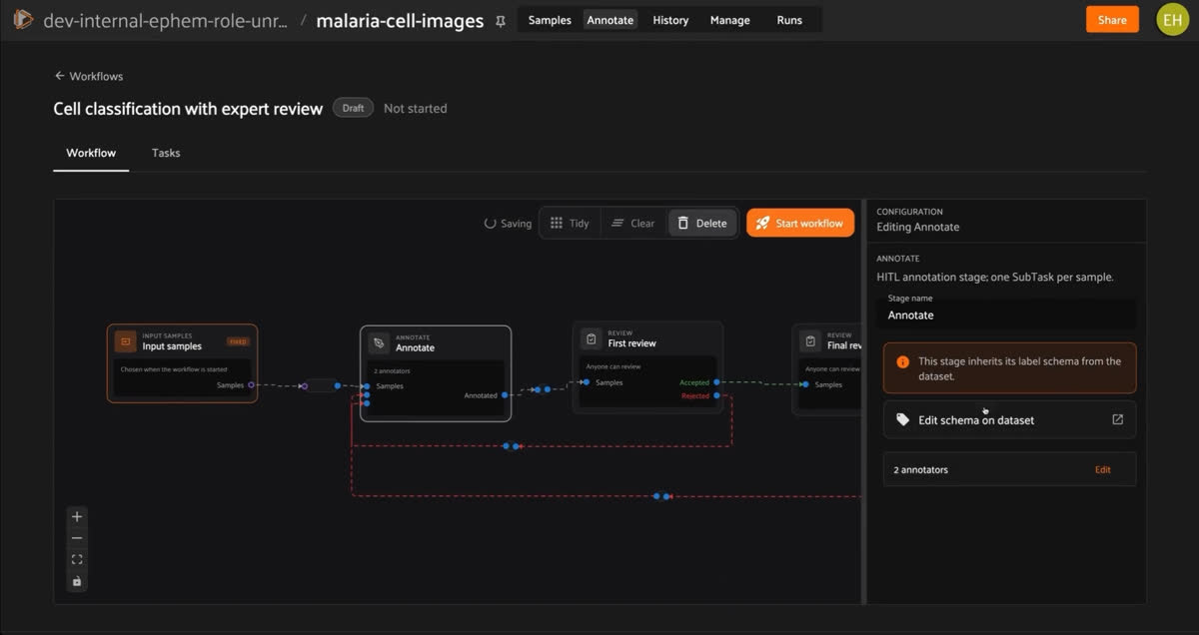This screenshot has height=635, width=1199.
Task: Click the external link icon on Edit schema
Action: point(1118,419)
